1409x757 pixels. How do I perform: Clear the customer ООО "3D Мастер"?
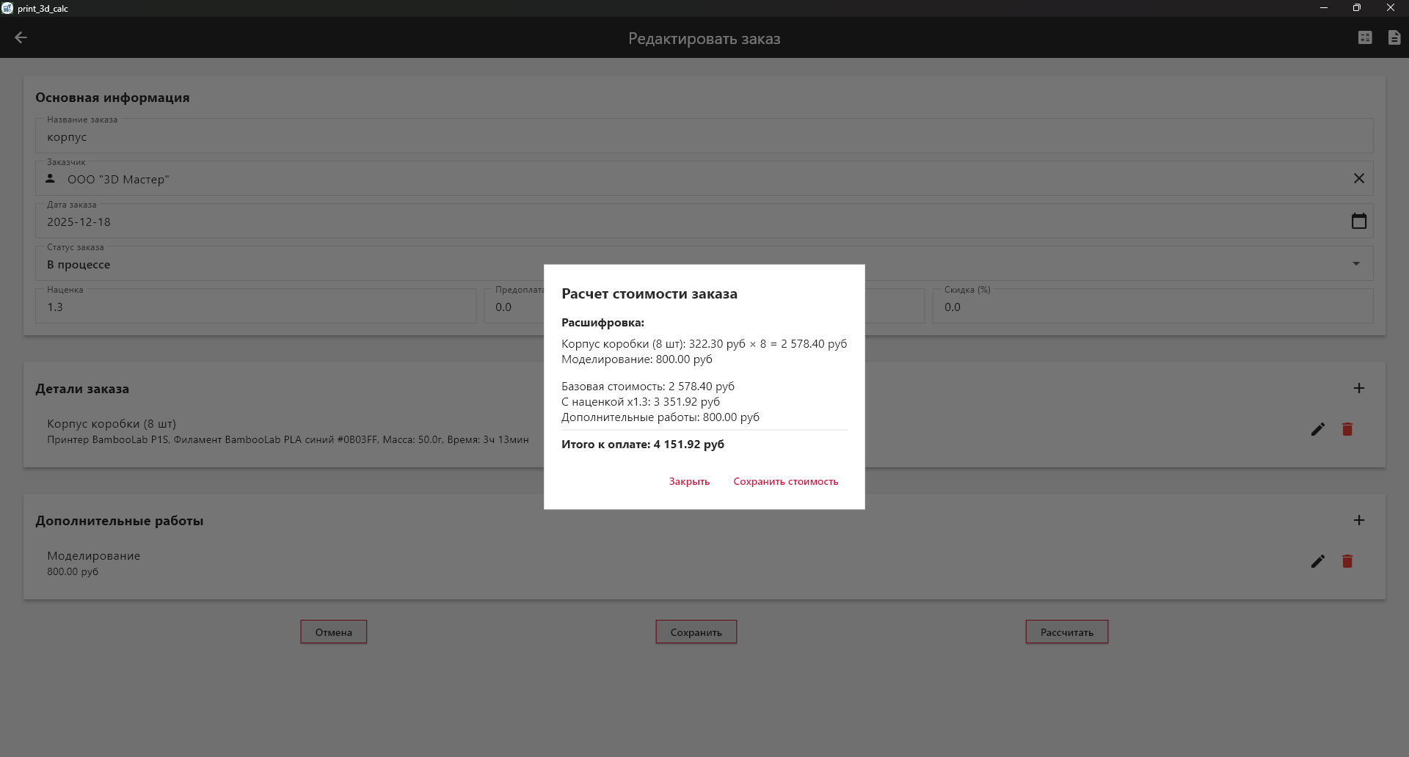coord(1358,178)
